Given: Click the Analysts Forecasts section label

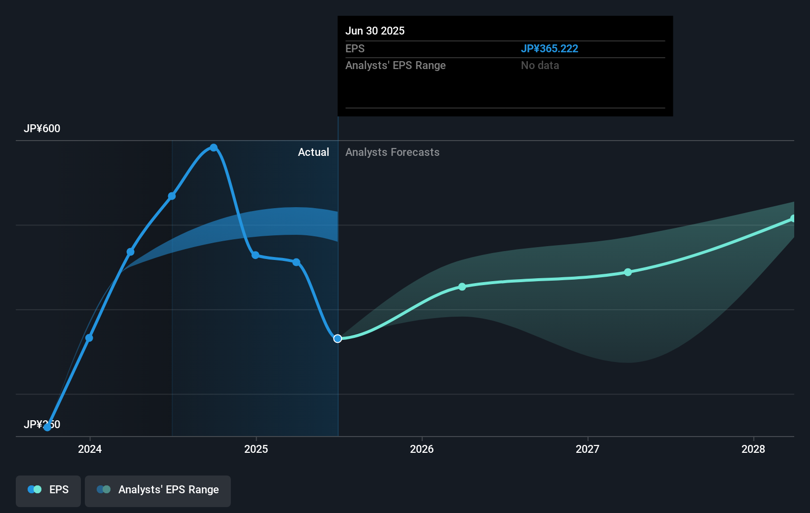Looking at the screenshot, I should click(x=392, y=152).
